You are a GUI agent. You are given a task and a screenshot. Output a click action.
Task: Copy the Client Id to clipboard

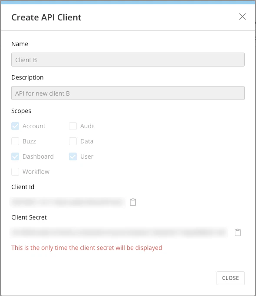(x=133, y=202)
